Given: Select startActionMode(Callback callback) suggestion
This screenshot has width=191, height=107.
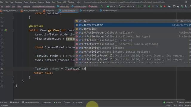Looking at the screenshot, I should pos(133,33).
